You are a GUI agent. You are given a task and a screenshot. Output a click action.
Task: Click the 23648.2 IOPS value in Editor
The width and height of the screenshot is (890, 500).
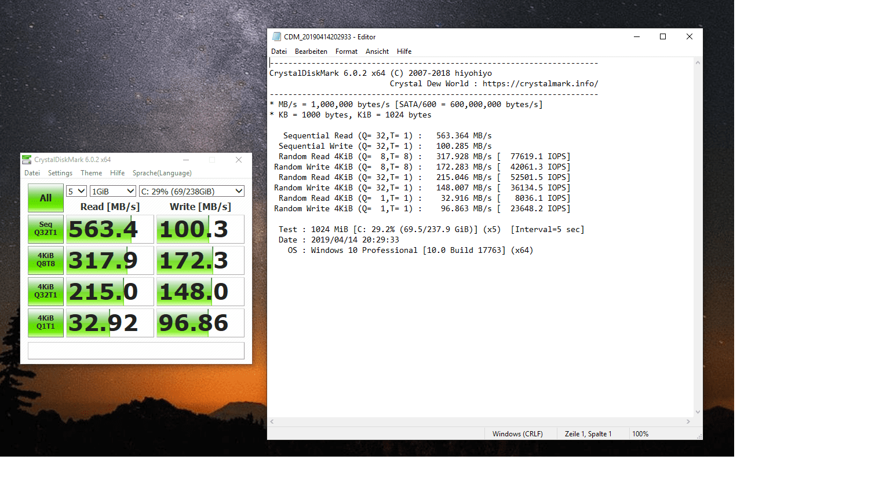pos(540,209)
